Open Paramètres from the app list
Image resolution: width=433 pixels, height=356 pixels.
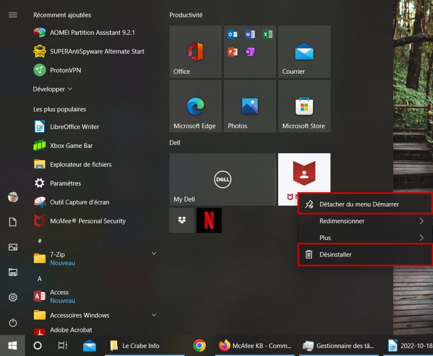[58, 183]
